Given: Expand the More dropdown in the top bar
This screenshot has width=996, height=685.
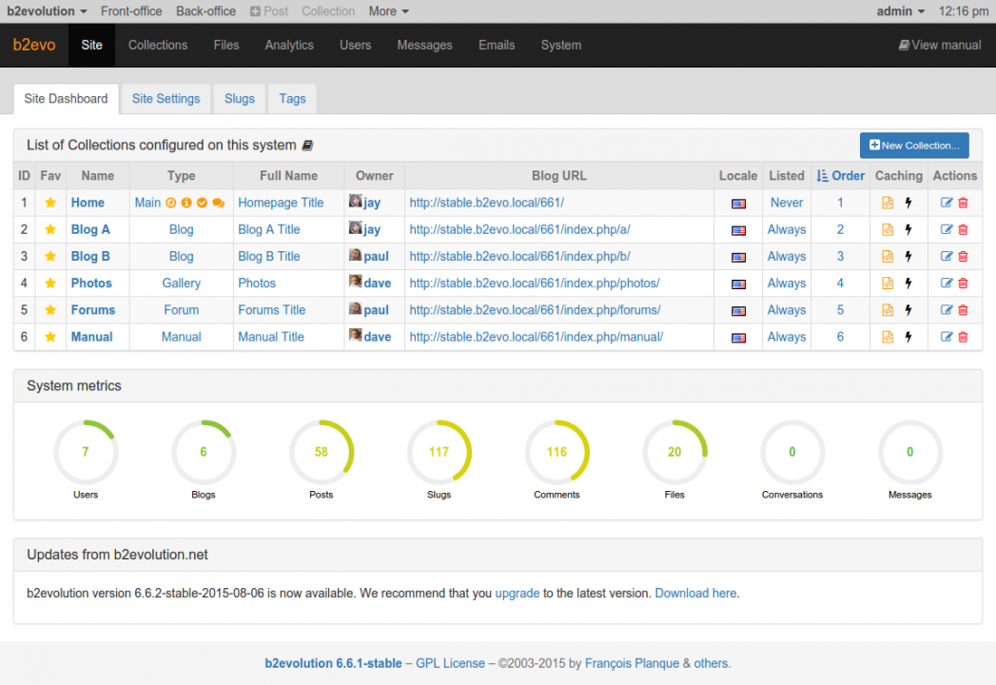Looking at the screenshot, I should coord(389,11).
